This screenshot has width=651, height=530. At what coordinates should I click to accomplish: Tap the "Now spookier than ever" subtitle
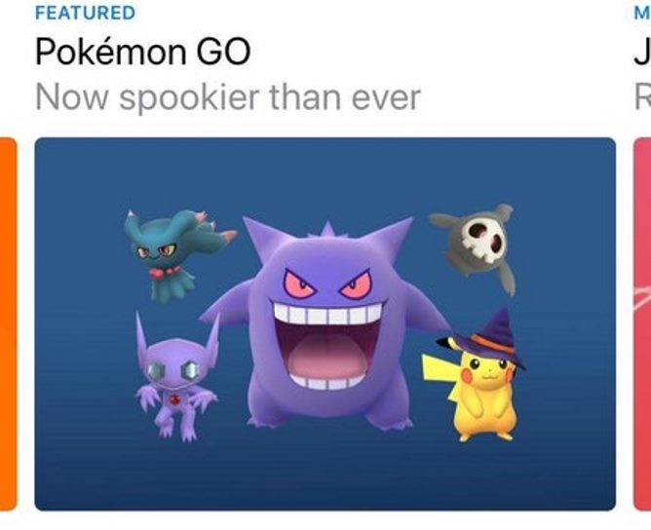[x=228, y=97]
